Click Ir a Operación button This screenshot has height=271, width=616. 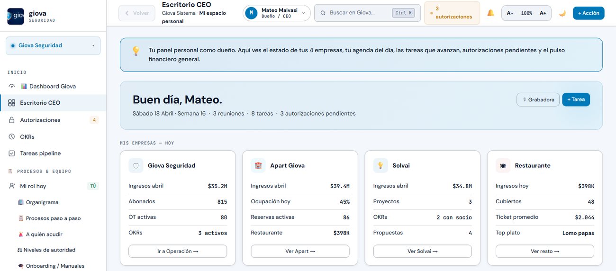(x=178, y=251)
